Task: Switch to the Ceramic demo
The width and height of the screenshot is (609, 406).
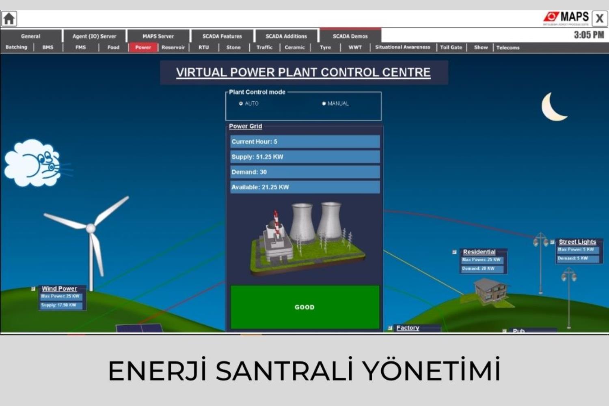Action: (x=295, y=47)
